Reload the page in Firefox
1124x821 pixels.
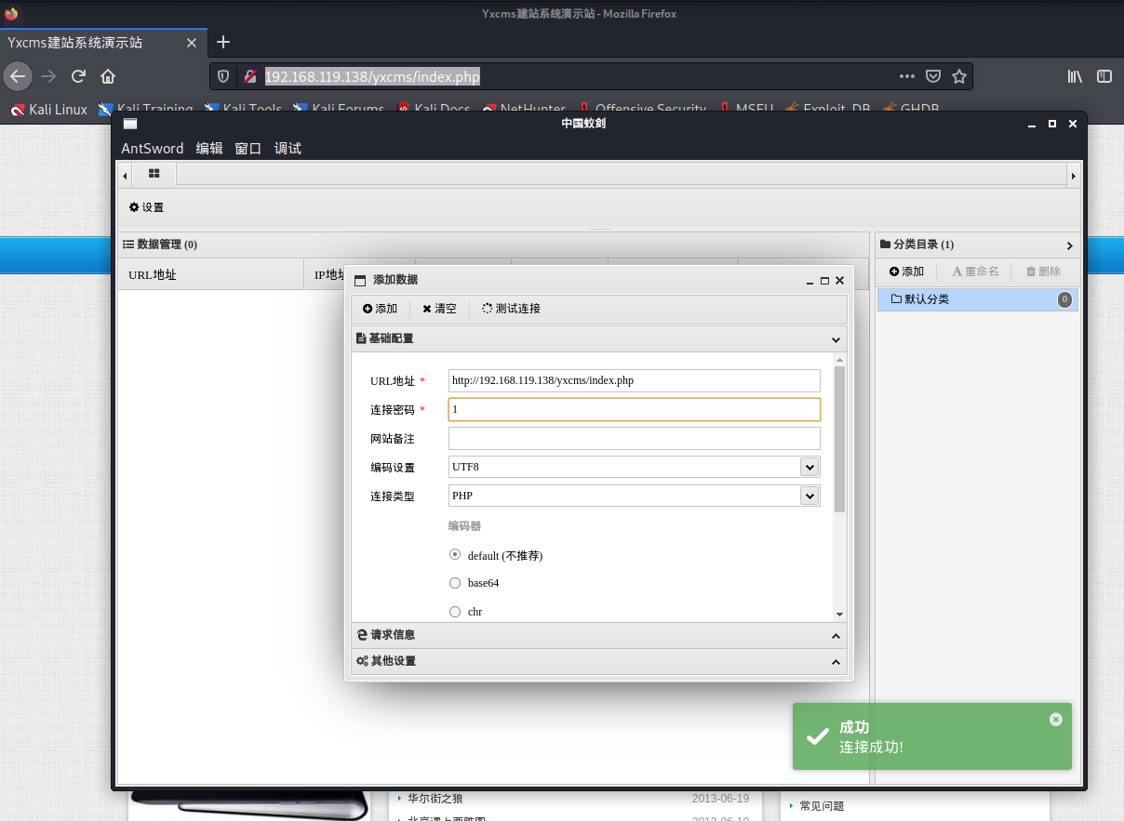[78, 76]
